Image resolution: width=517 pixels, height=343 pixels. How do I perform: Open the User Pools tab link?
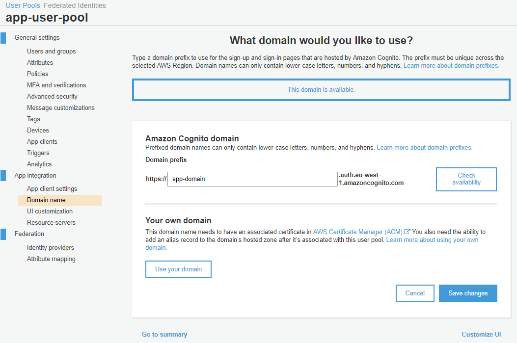tap(23, 5)
